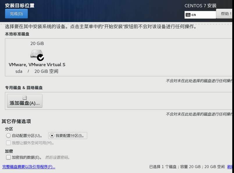This screenshot has width=234, height=173.
Task: Click the 本地标准磁盘 section heading
Action: pyautogui.click(x=17, y=34)
